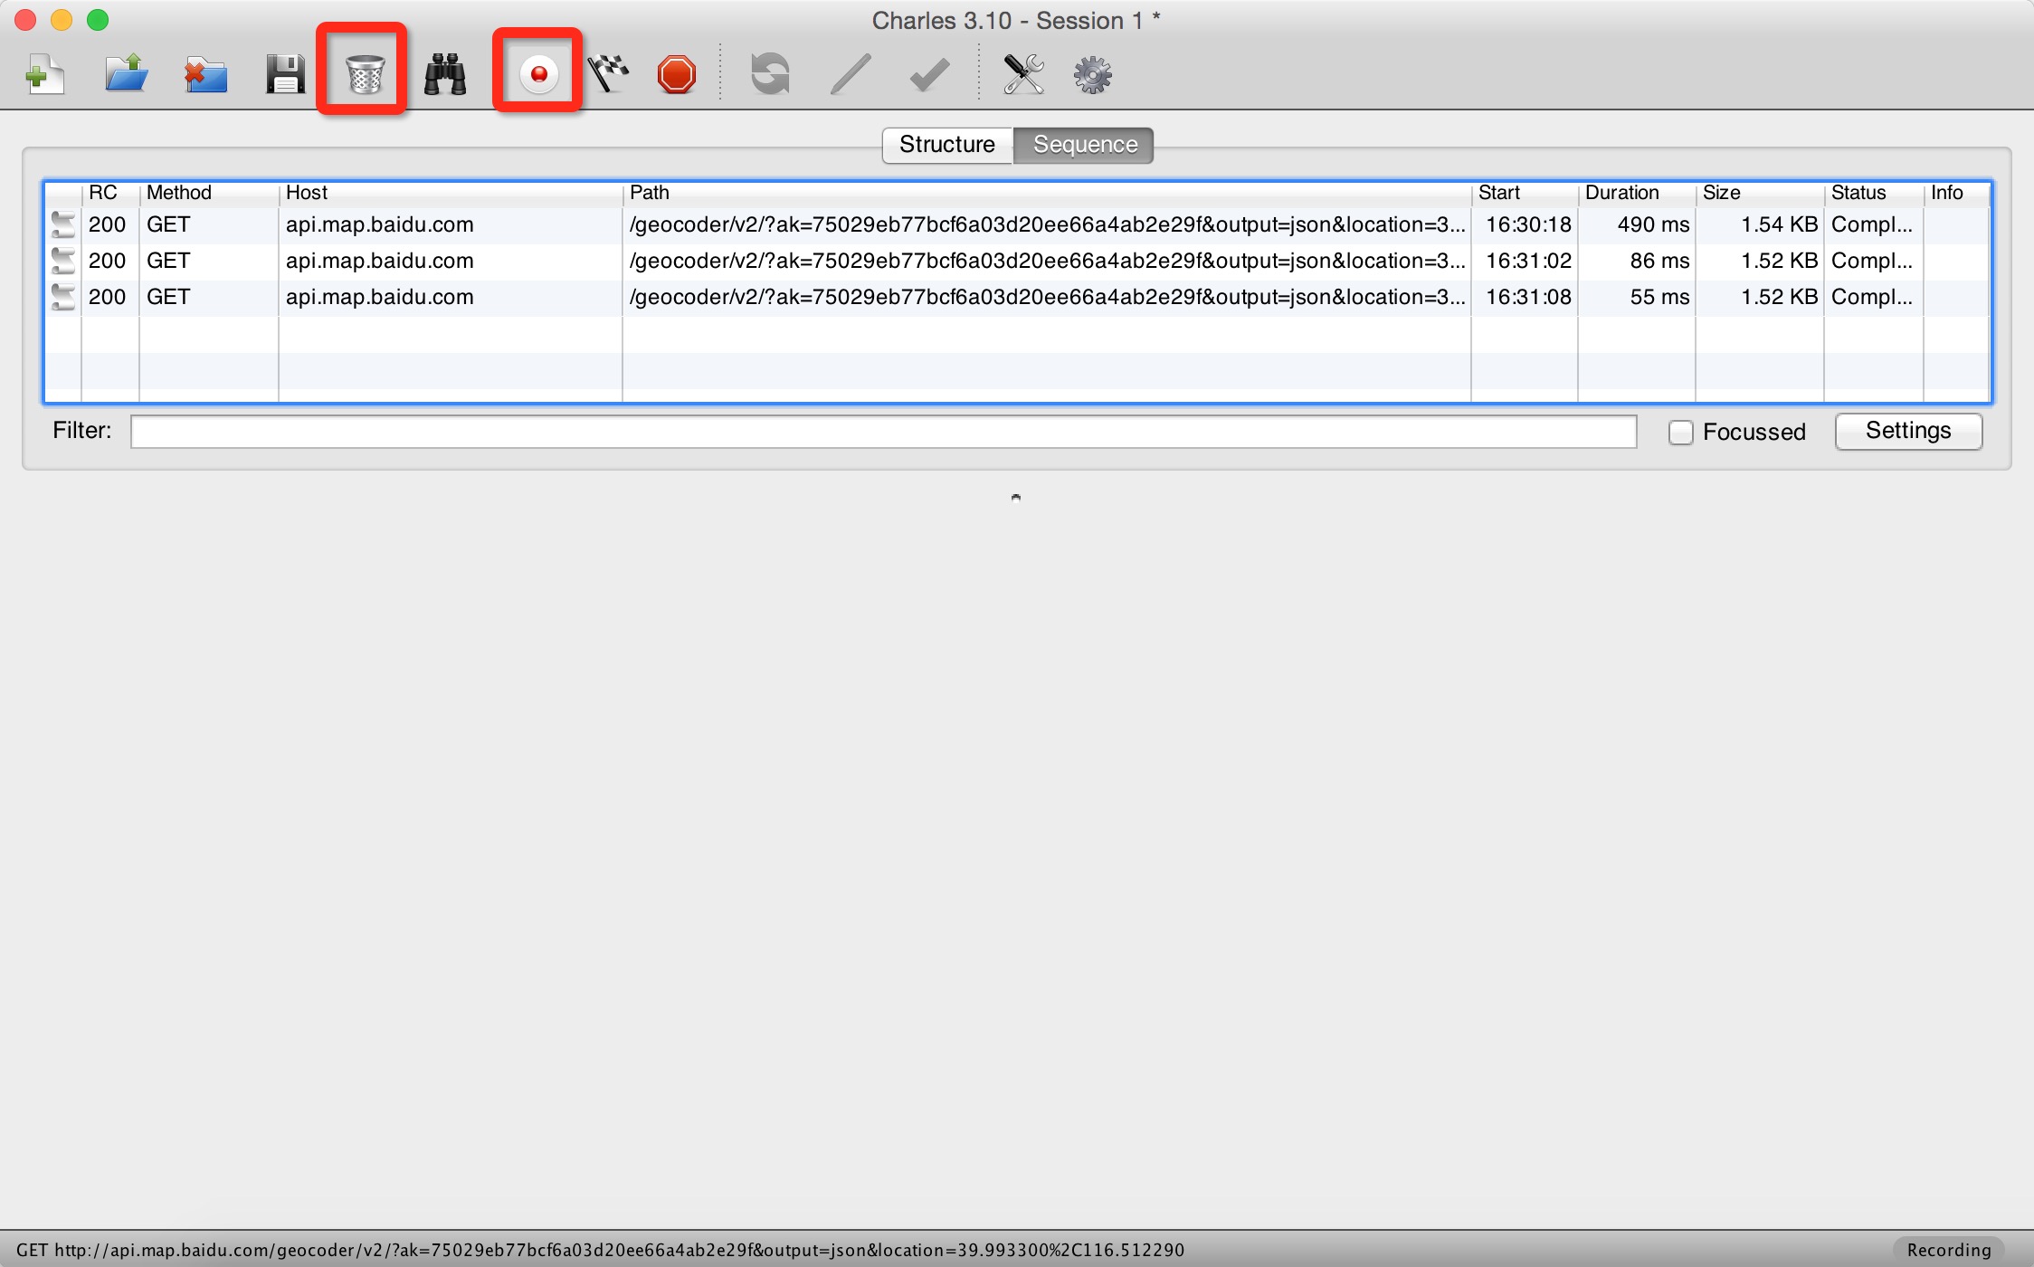
Task: Click the Tools wrench icon
Action: click(x=1022, y=71)
